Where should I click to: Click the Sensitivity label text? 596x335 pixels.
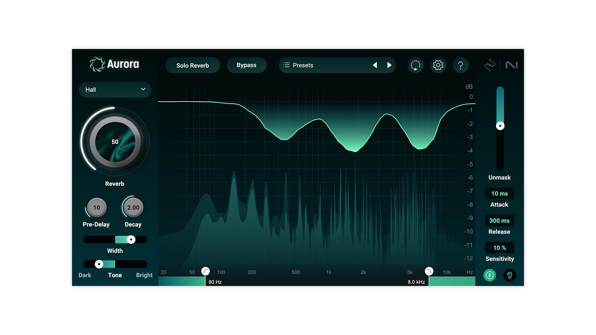coord(500,259)
